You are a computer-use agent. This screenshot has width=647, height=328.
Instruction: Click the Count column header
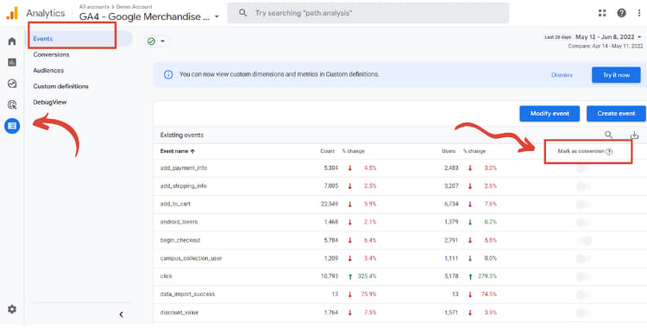(327, 151)
